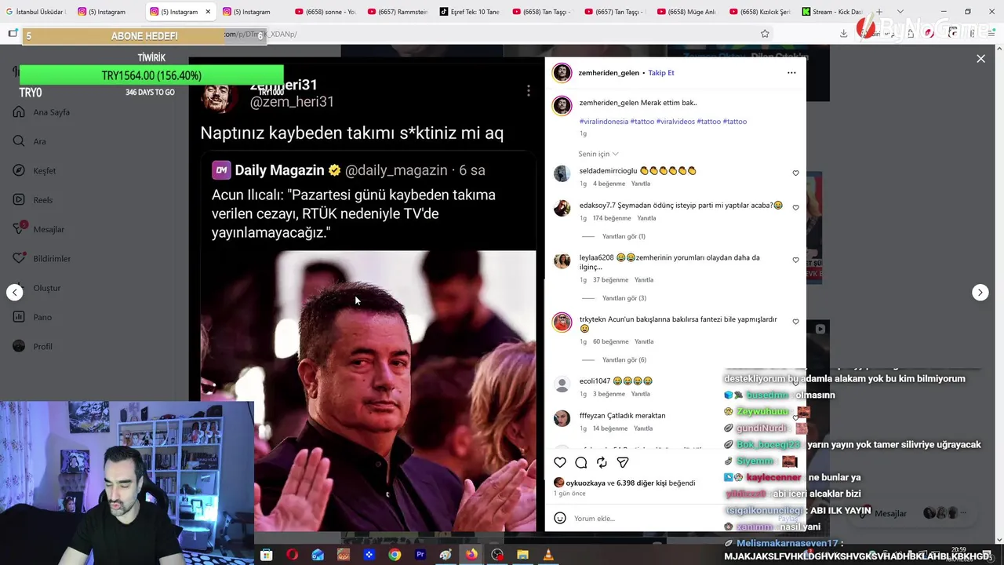1004x565 pixels.
Task: Open VLC in the taskbar
Action: tap(548, 555)
